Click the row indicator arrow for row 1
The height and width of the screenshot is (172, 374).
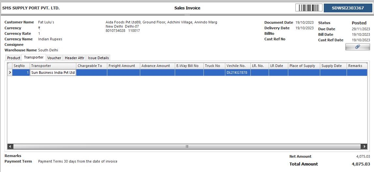[10, 73]
